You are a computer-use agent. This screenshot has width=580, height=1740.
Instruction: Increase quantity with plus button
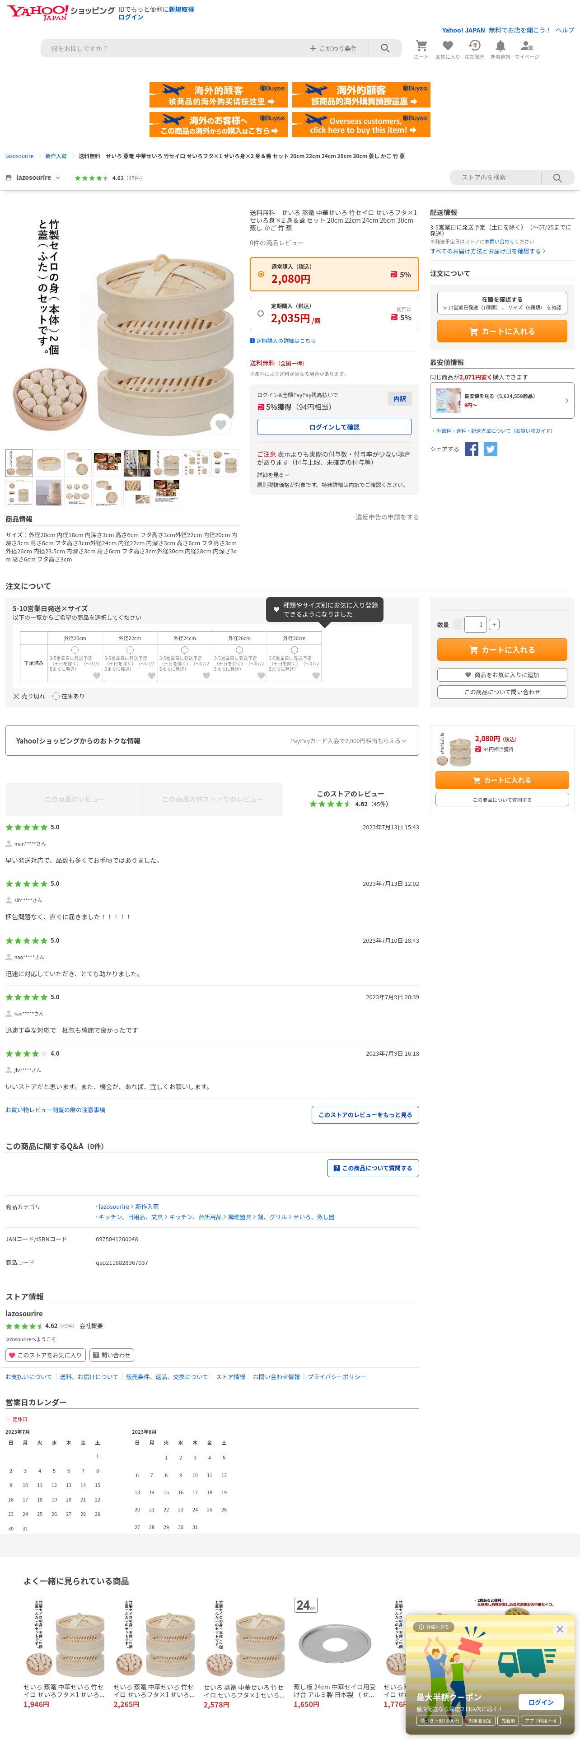(494, 625)
